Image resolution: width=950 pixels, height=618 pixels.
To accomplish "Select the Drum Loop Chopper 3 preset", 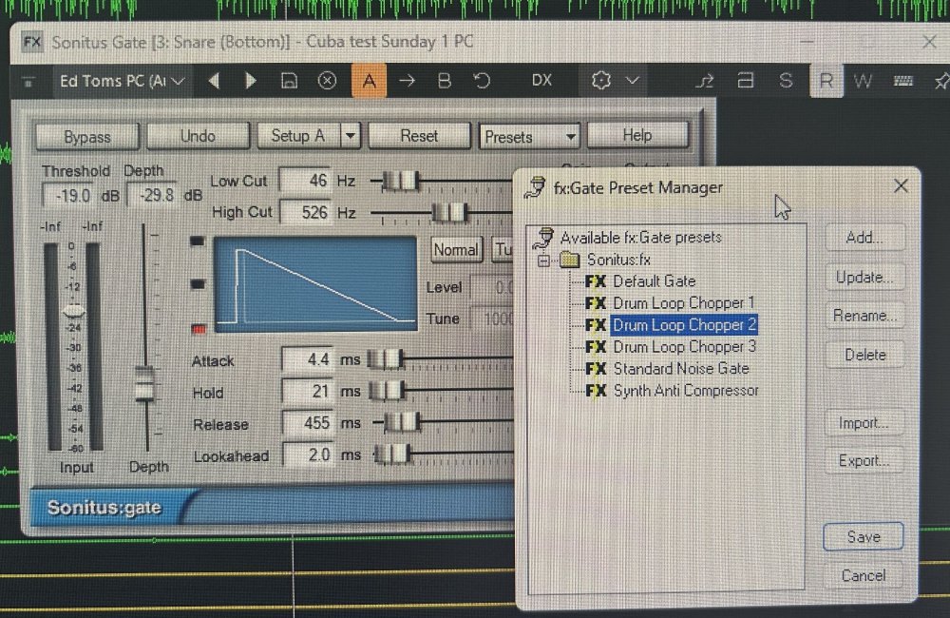I will [x=685, y=347].
